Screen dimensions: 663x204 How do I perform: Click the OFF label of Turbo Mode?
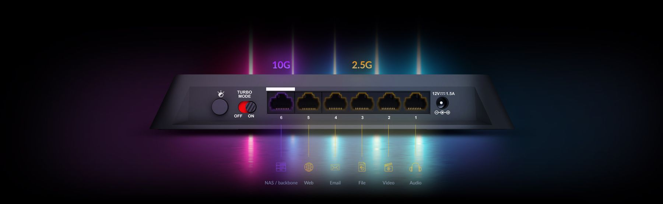[x=238, y=116]
